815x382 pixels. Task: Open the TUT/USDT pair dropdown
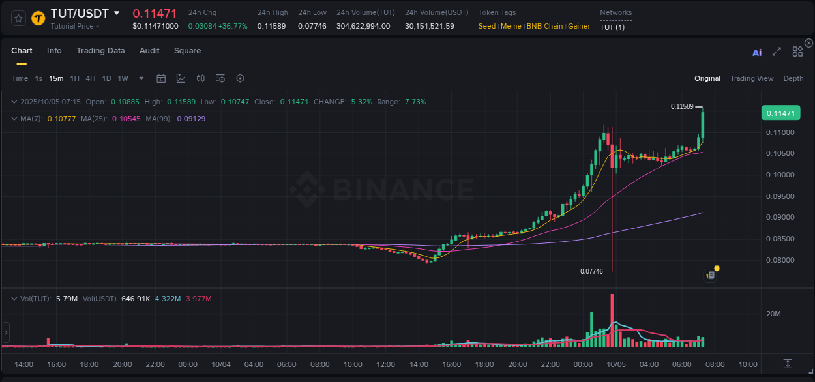pos(116,12)
